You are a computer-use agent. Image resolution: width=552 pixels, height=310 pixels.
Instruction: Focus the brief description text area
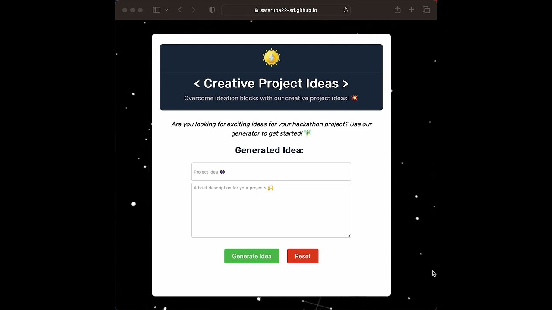click(271, 210)
